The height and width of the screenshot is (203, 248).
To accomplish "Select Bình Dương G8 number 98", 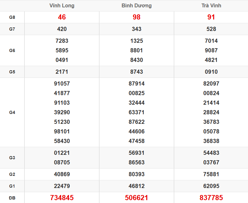I will [136, 17].
